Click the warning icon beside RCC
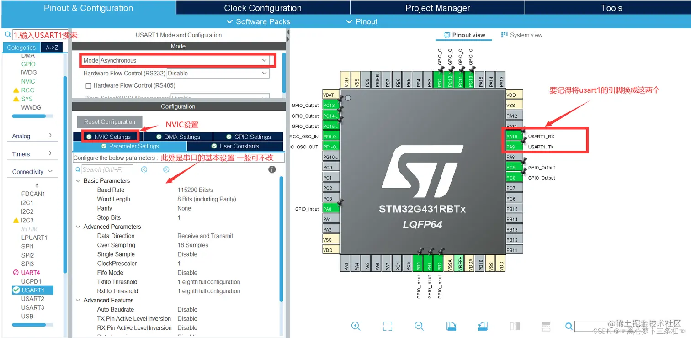The image size is (691, 338). (x=16, y=90)
